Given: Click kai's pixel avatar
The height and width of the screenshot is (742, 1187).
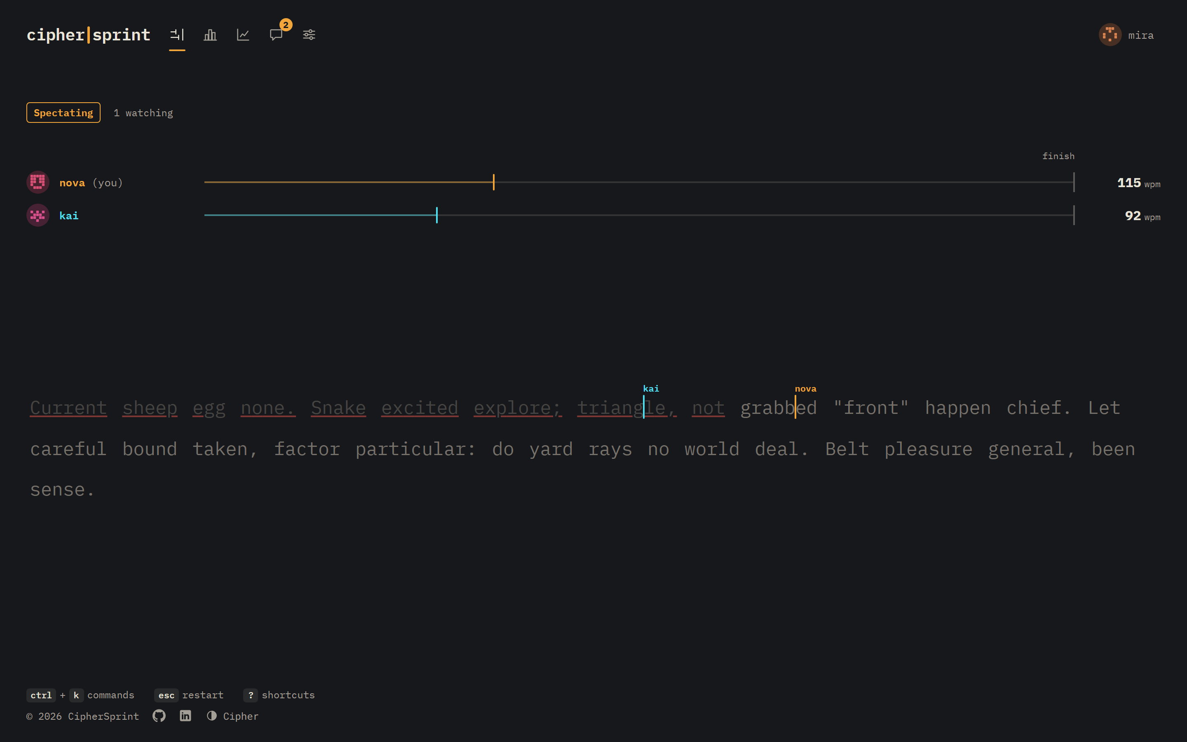Looking at the screenshot, I should click(x=38, y=216).
